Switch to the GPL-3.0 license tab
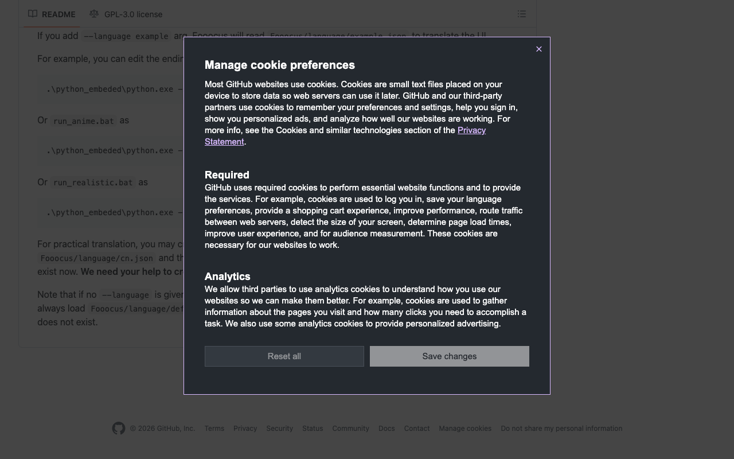The width and height of the screenshot is (734, 459). [126, 14]
